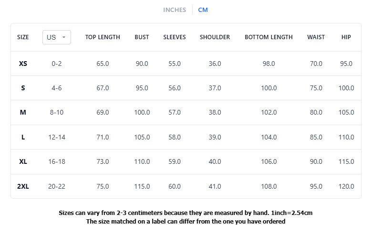Click the 20-22 US size cell

pos(57,186)
